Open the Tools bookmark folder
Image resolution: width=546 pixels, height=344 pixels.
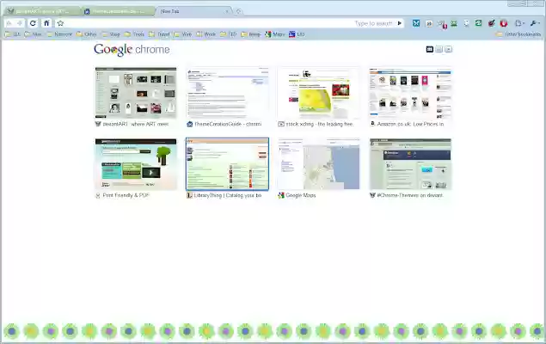(x=134, y=34)
